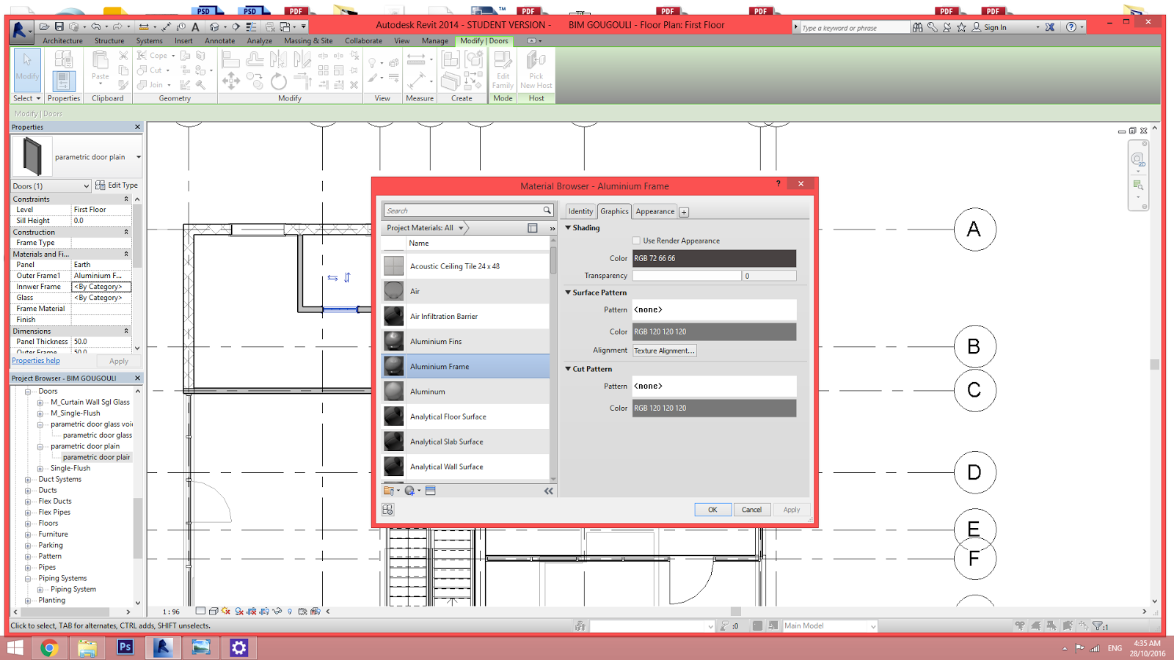
Task: Click the Cut Pattern color swatch
Action: pyautogui.click(x=714, y=408)
